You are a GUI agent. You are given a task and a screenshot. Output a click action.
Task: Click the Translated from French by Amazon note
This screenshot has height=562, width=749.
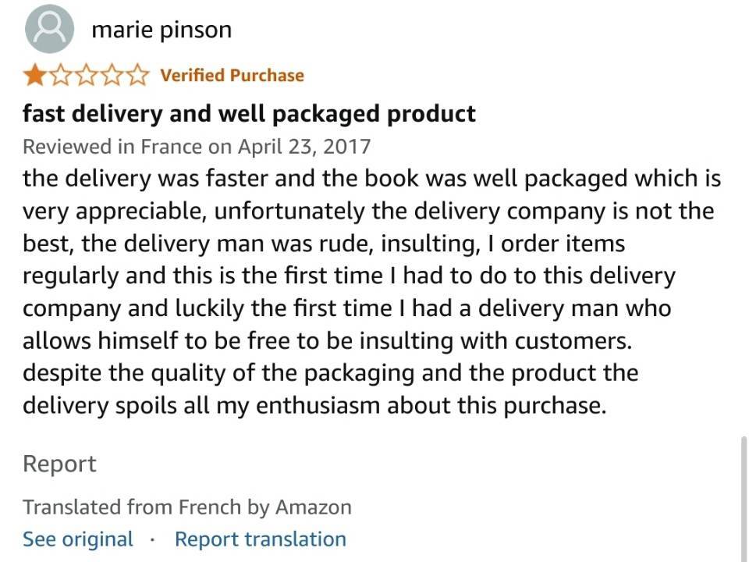tap(186, 507)
